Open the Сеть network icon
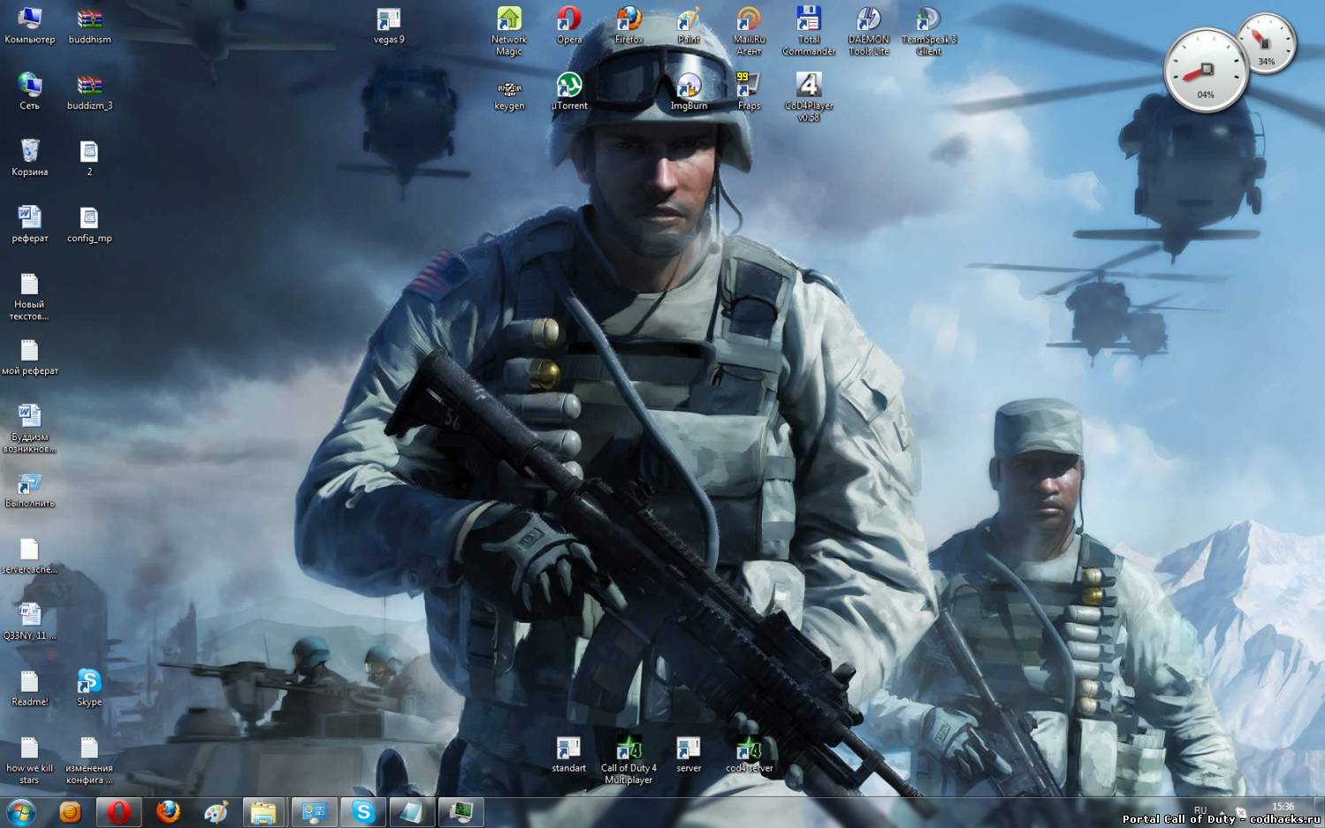The height and width of the screenshot is (828, 1325). (x=29, y=91)
